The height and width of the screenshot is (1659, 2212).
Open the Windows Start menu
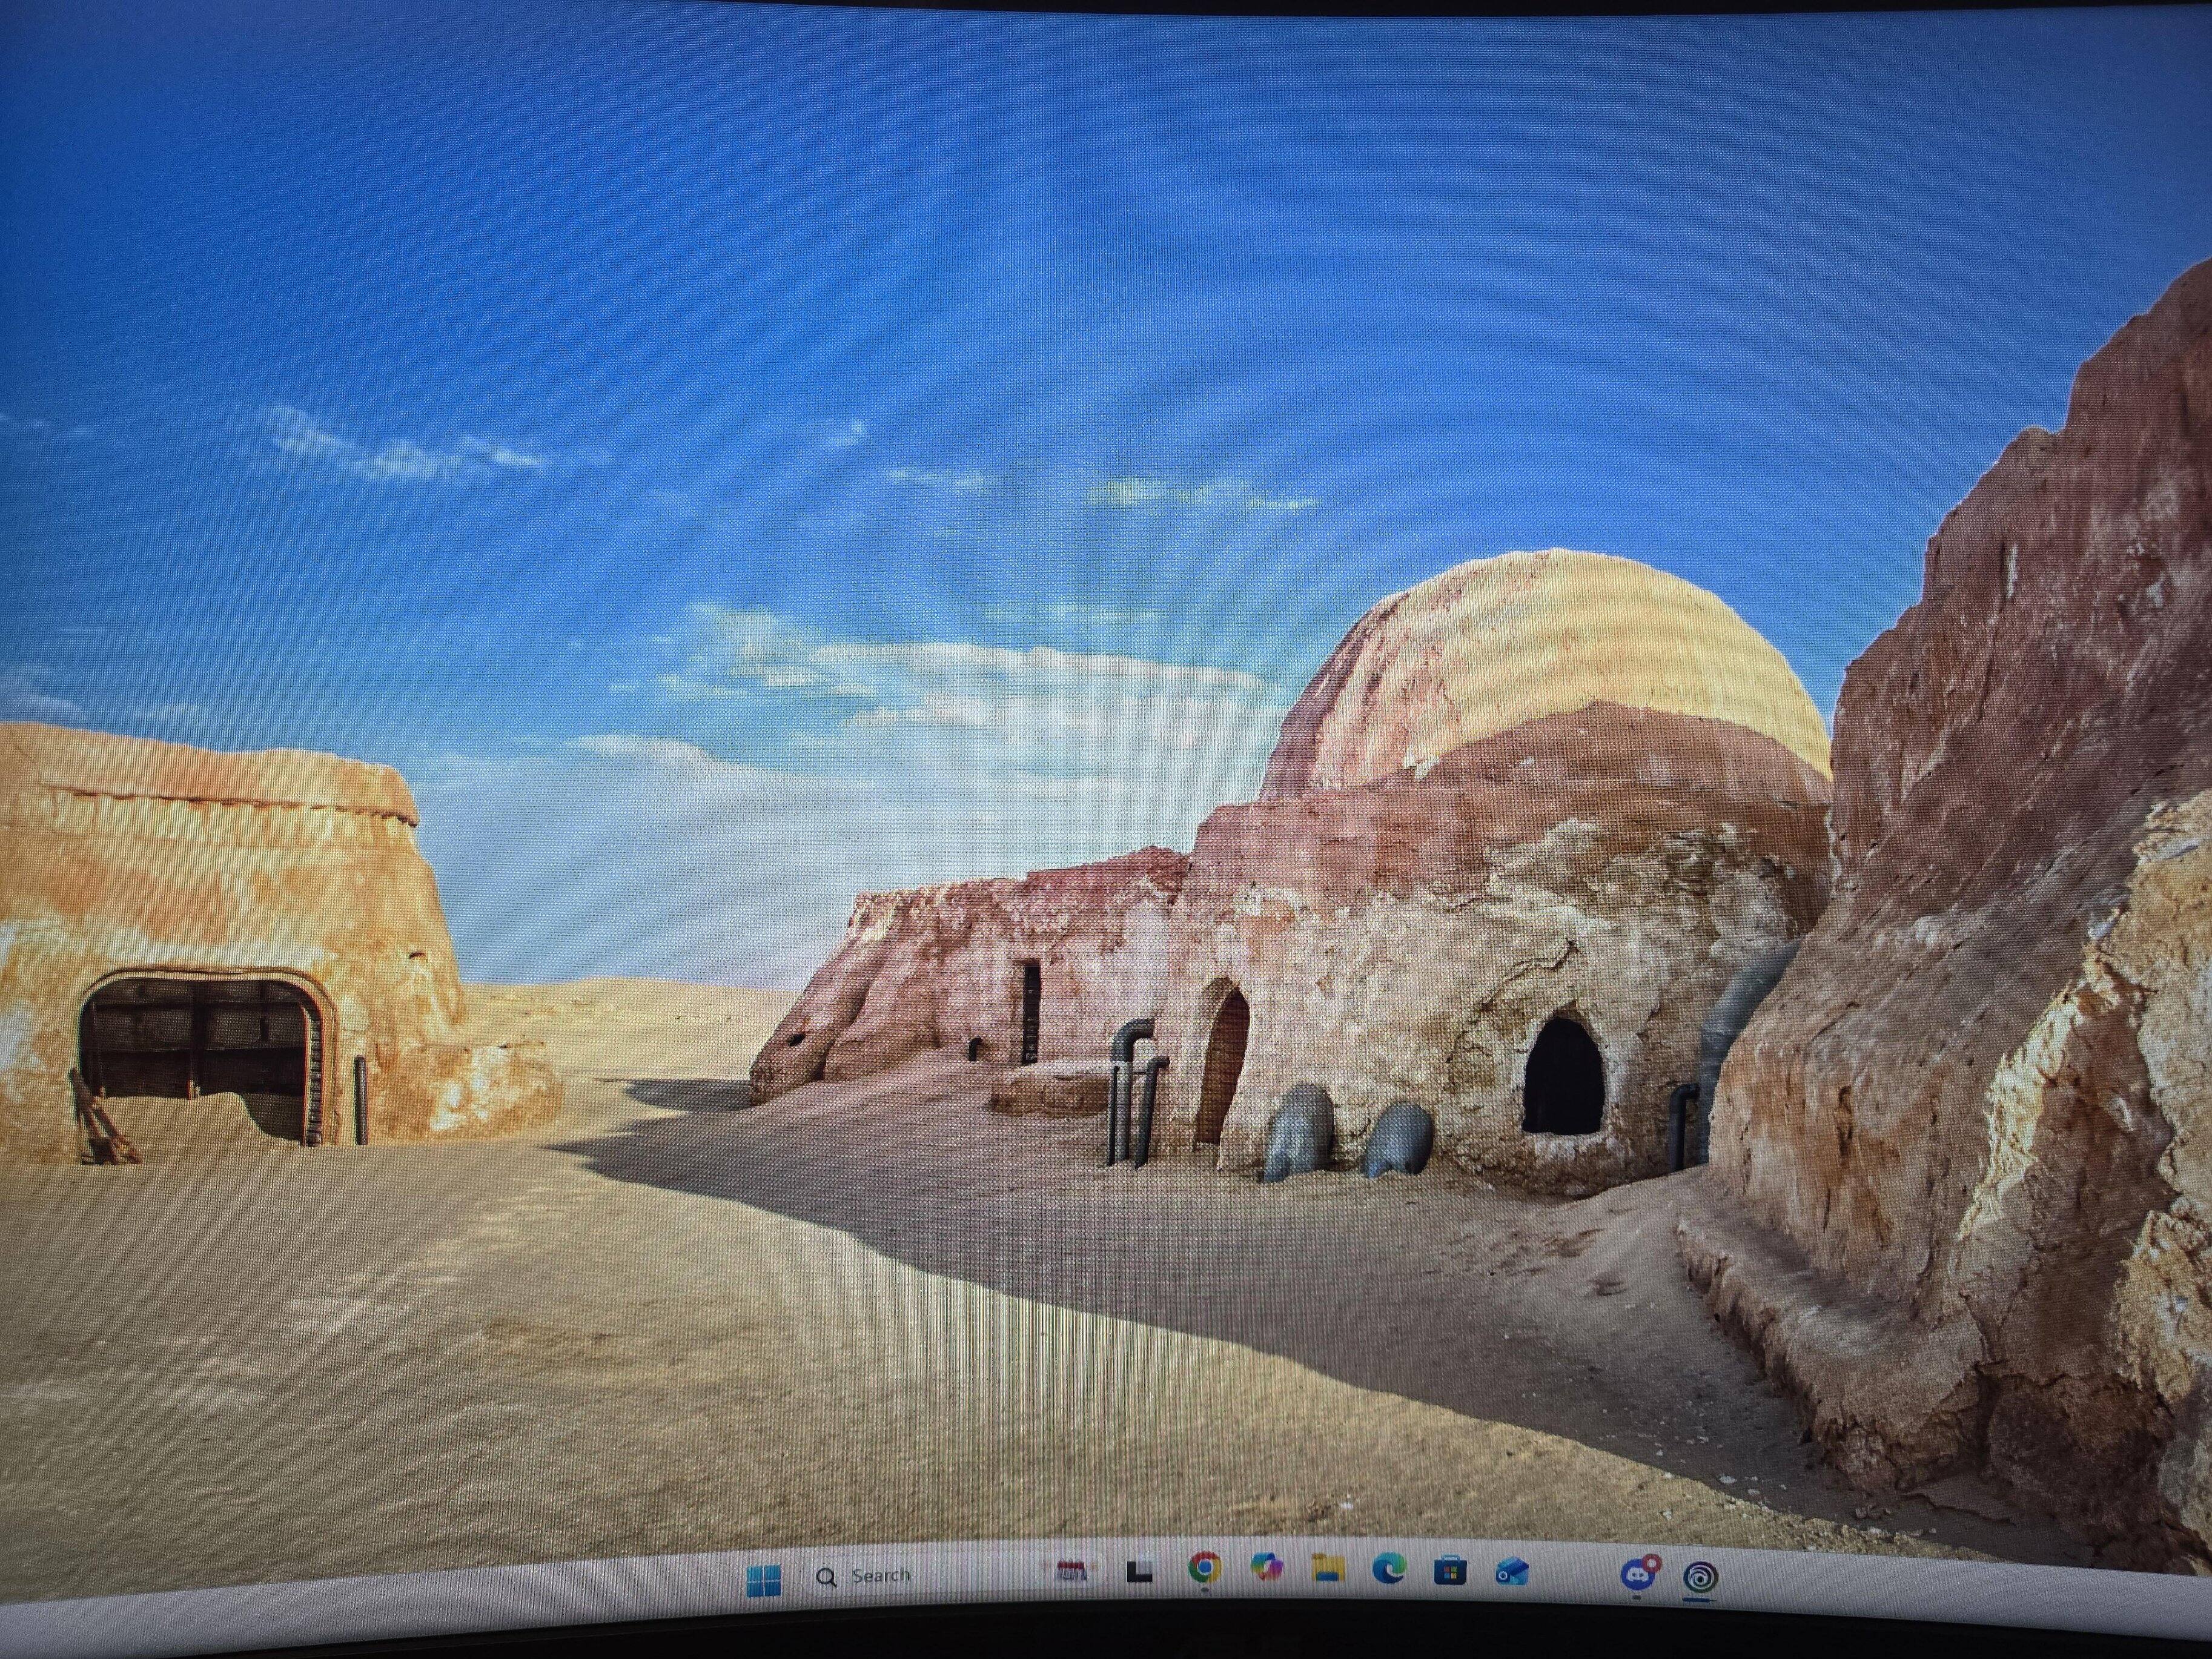pyautogui.click(x=763, y=1580)
